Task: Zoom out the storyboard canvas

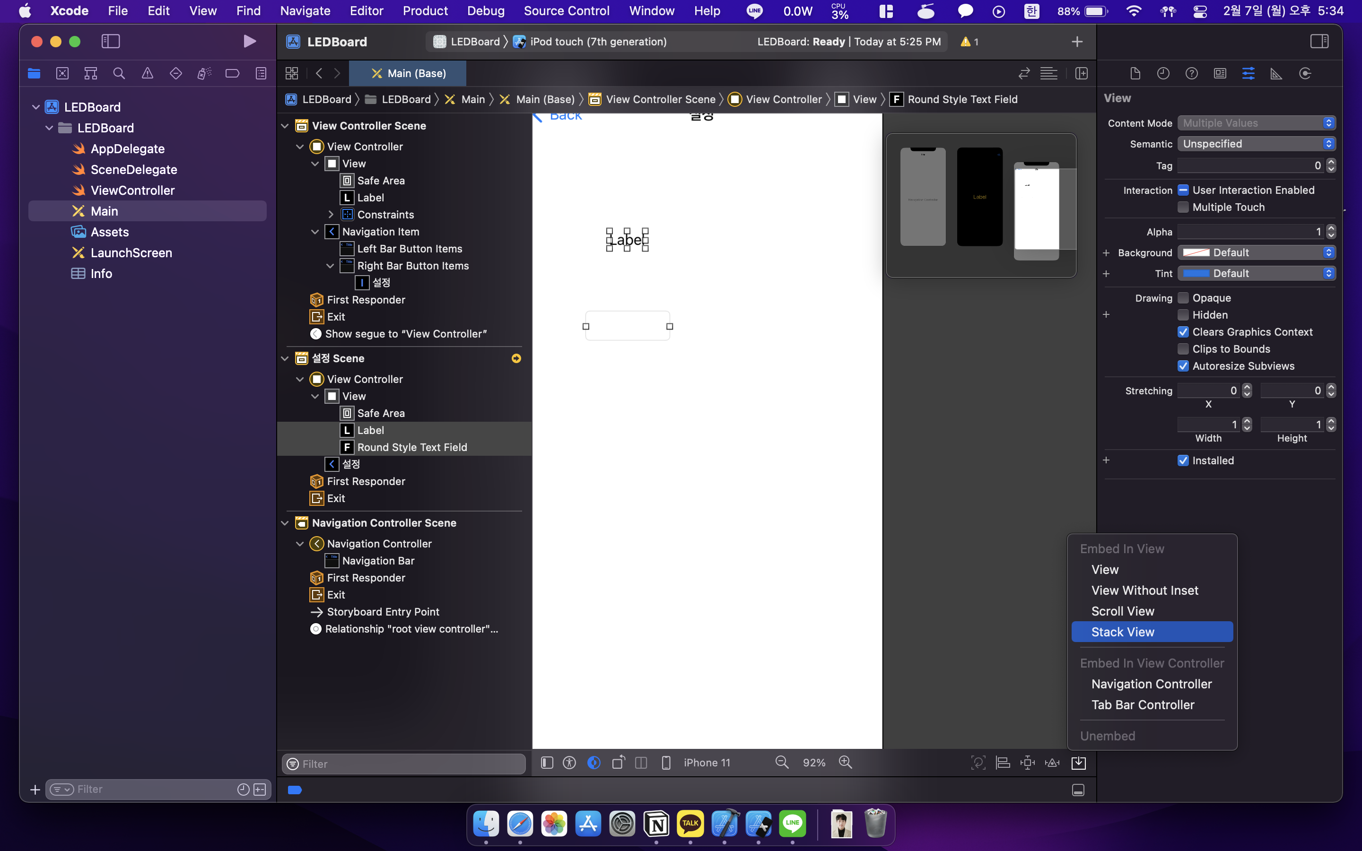Action: pos(782,763)
